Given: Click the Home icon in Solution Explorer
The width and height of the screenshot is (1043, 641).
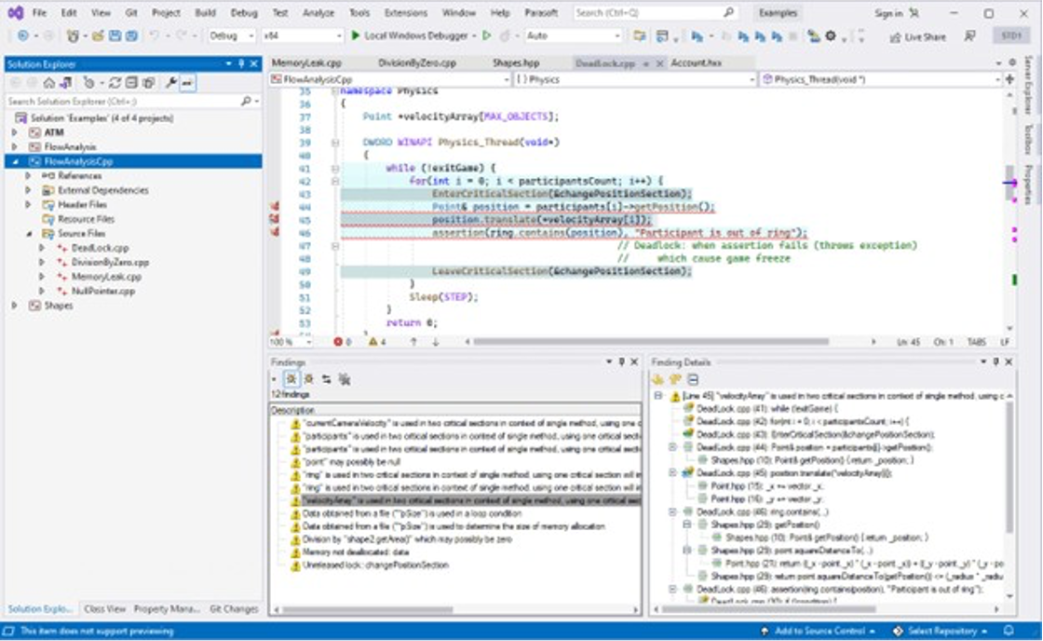Looking at the screenshot, I should pyautogui.click(x=48, y=83).
